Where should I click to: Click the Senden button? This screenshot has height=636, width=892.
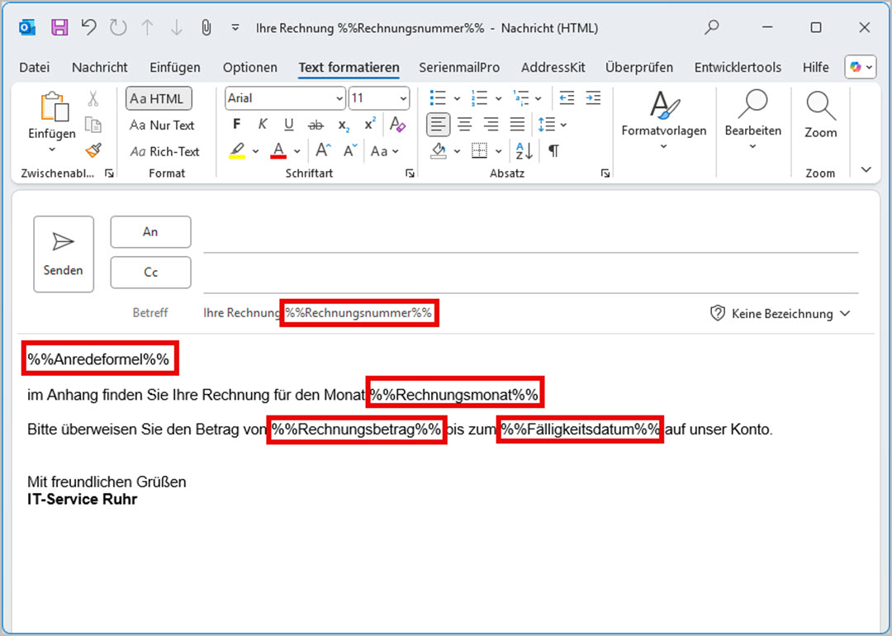click(64, 254)
